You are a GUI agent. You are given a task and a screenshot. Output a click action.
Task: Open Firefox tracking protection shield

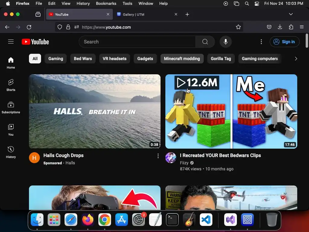[60, 27]
